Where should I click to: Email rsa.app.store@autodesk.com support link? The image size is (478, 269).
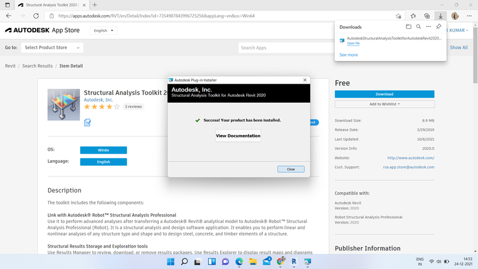[409, 167]
